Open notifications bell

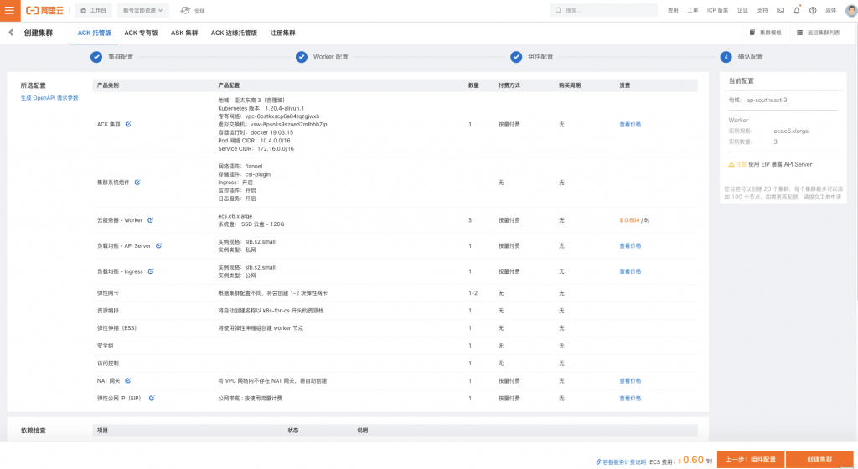[x=797, y=10]
